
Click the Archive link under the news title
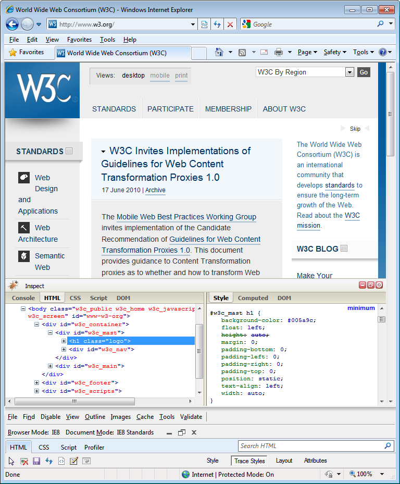tap(155, 190)
